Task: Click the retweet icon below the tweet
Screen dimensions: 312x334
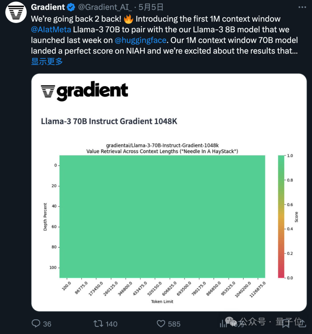Action: point(99,324)
